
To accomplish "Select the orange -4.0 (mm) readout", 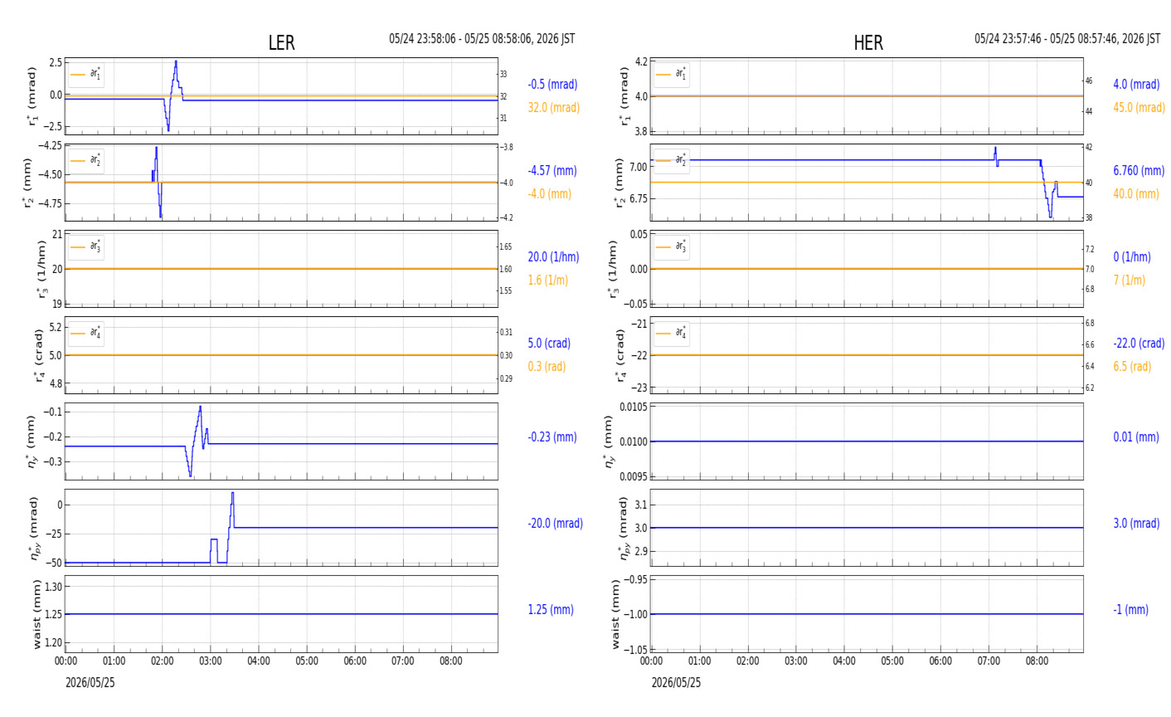I will [550, 194].
